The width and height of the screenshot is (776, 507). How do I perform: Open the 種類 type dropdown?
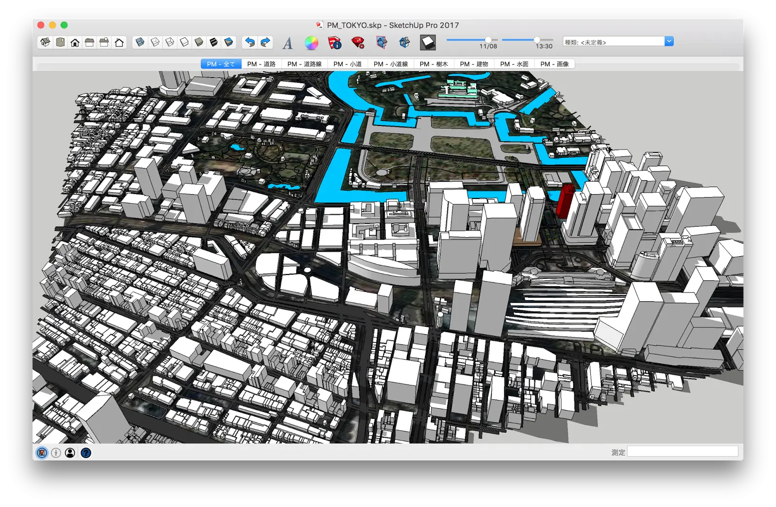pyautogui.click(x=618, y=42)
